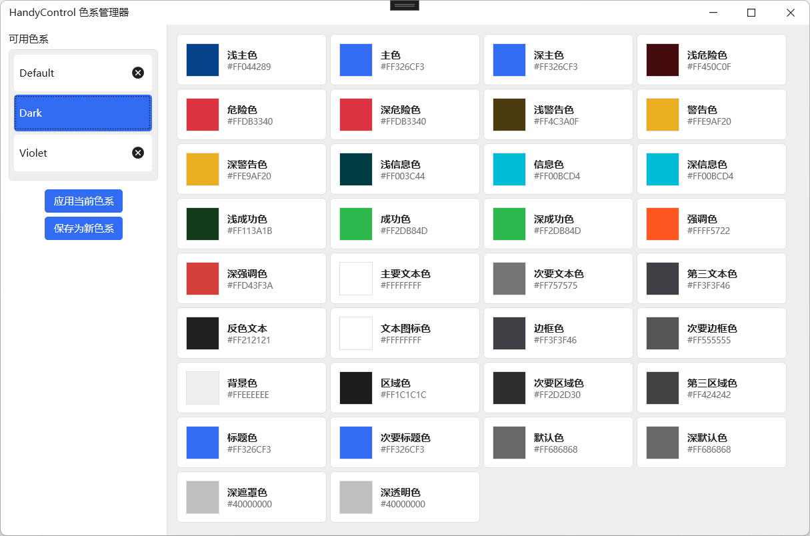
Task: Delete the Violet color scheme
Action: point(138,153)
